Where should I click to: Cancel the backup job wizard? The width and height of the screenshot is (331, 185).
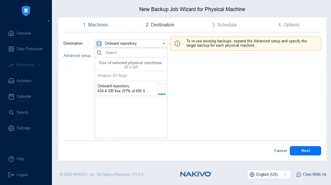pos(280,150)
